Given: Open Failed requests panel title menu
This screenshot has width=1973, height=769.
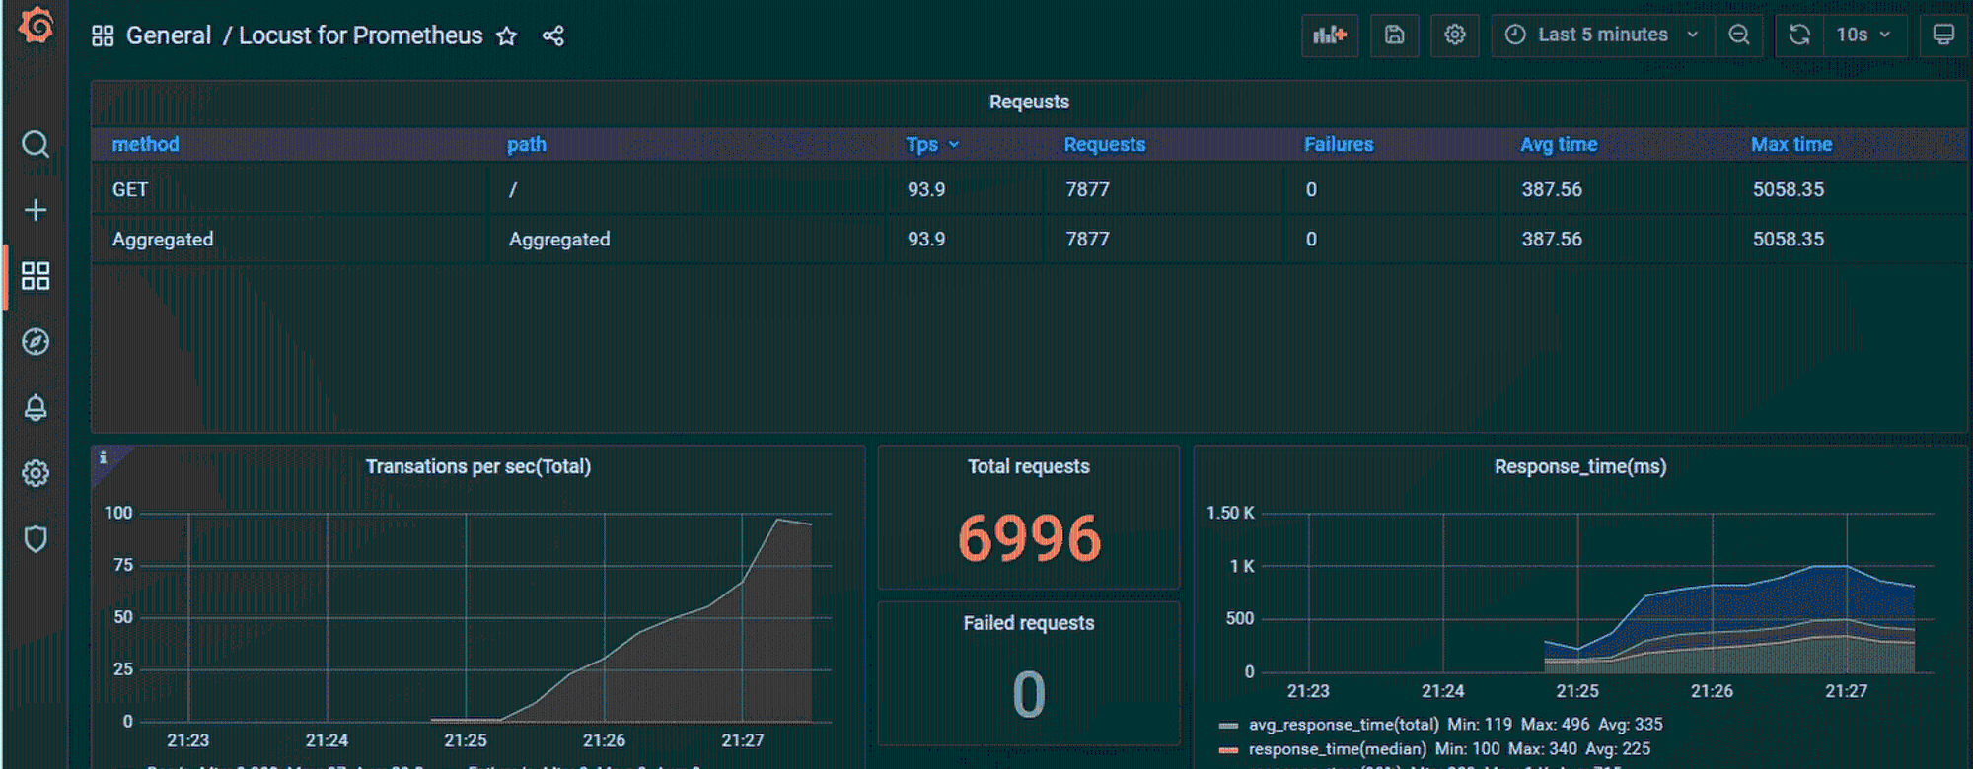Looking at the screenshot, I should 1029,623.
